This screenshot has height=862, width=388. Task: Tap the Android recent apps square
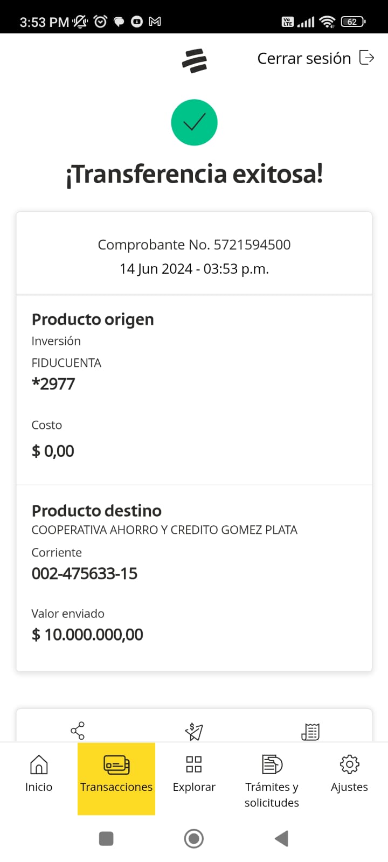coord(106,838)
